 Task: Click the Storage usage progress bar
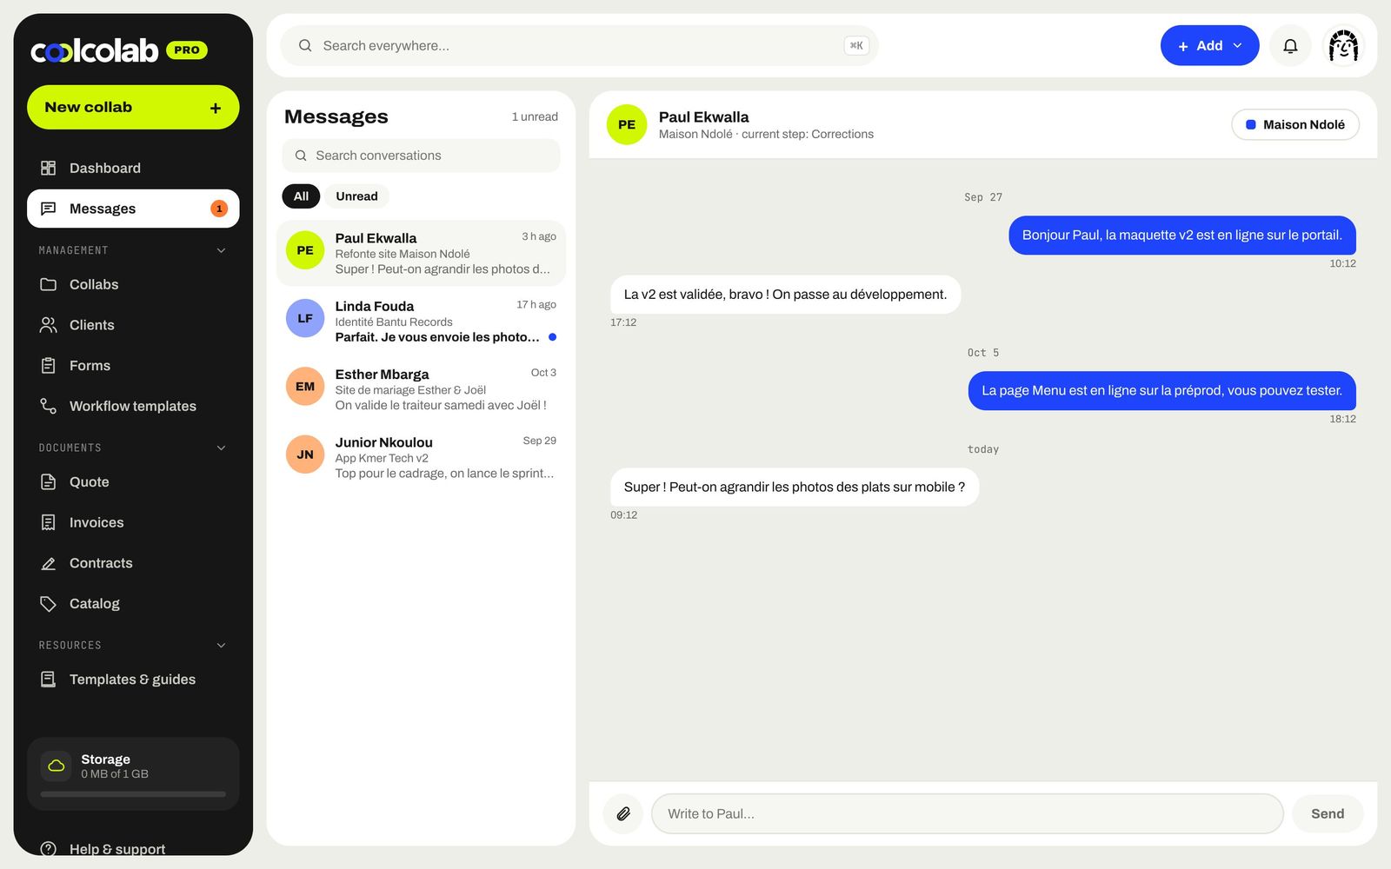(133, 794)
